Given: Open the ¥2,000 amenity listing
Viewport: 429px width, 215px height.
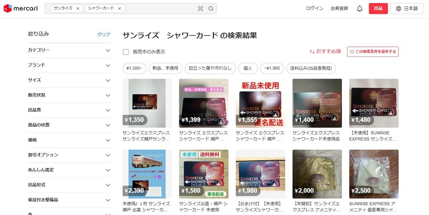Looking at the screenshot, I should [317, 174].
